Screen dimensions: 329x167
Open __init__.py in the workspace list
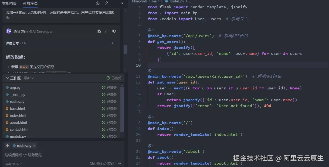[x=18, y=95]
